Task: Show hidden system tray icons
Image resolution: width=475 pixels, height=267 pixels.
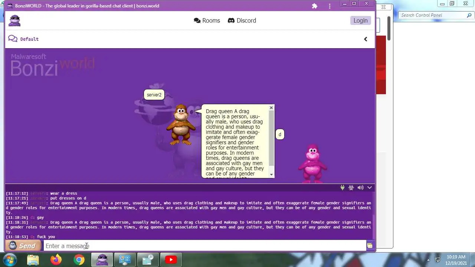Action: pyautogui.click(x=428, y=260)
